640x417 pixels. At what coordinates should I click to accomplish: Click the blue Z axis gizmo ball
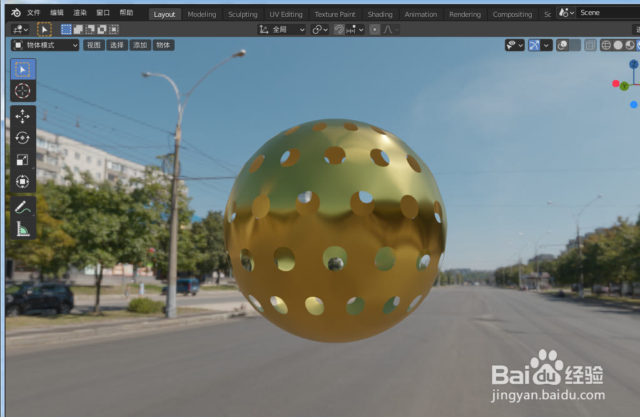click(x=634, y=64)
